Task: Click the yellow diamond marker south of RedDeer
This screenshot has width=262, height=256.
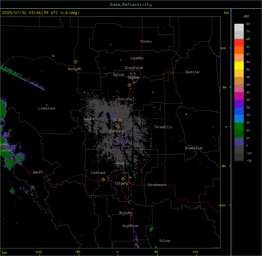Action: pyautogui.click(x=129, y=85)
